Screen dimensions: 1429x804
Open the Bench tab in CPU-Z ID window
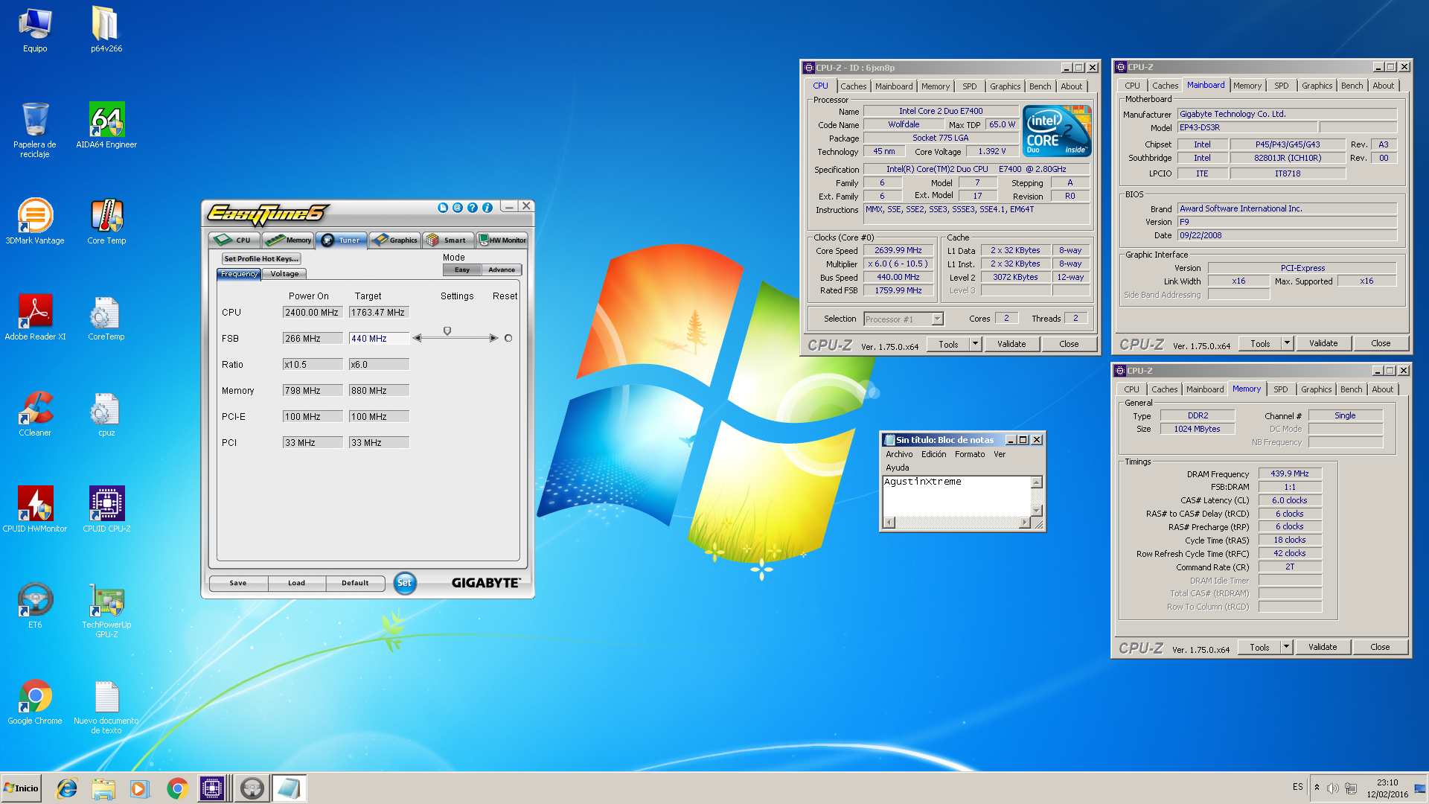point(1040,86)
